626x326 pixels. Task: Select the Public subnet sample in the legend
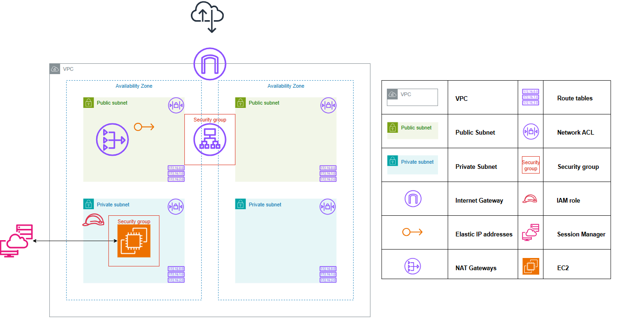click(412, 131)
